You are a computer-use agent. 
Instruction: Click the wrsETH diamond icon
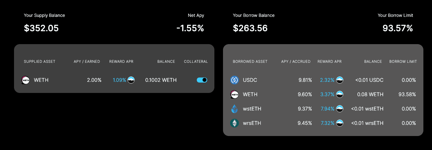pos(234,123)
